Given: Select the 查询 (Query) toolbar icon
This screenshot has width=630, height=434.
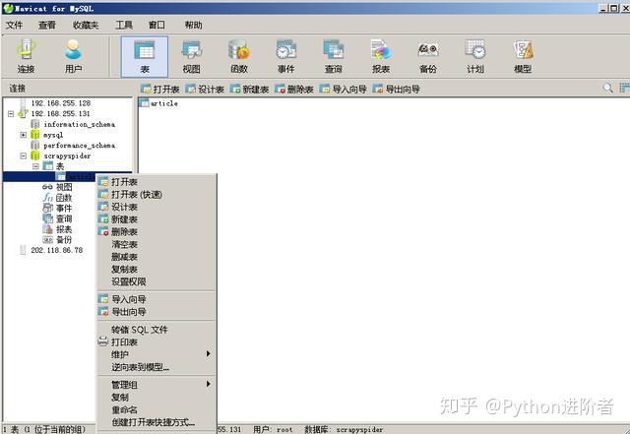Looking at the screenshot, I should [334, 57].
